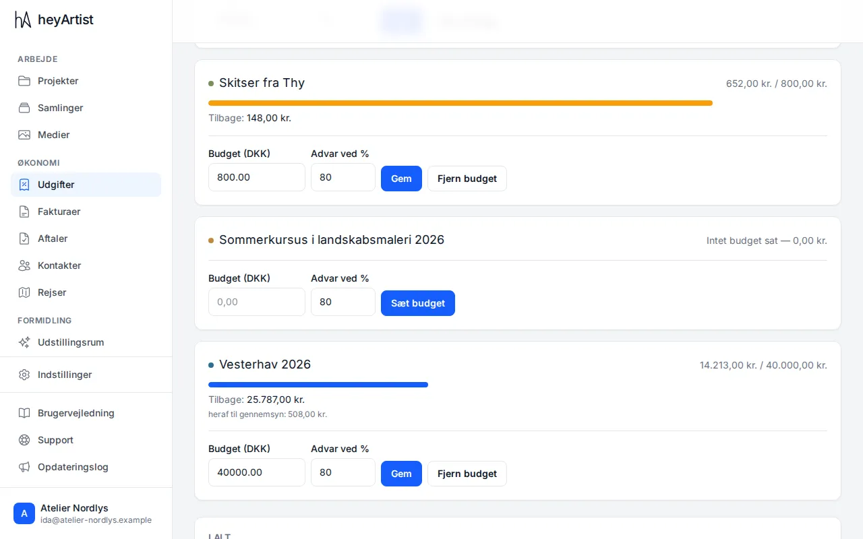The width and height of the screenshot is (863, 539).
Task: Click the Aftaler contract icon
Action: pyautogui.click(x=24, y=239)
